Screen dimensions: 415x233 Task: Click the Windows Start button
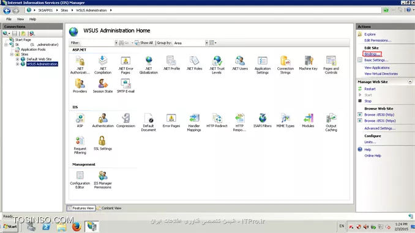pyautogui.click(x=10, y=227)
